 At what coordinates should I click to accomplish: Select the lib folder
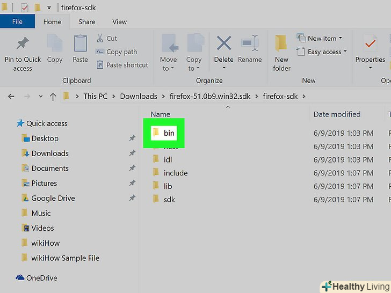point(162,186)
